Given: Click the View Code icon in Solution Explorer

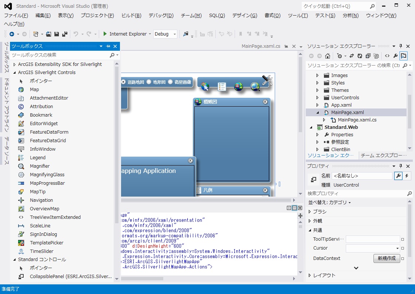Looking at the screenshot, I should point(387,56).
